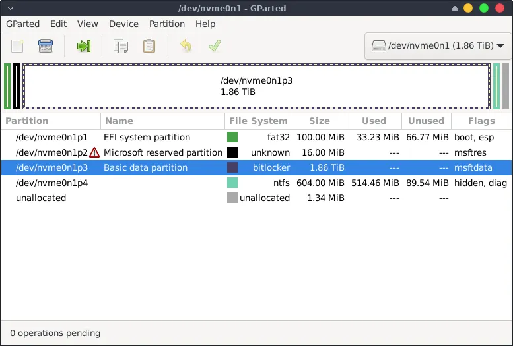Select the /dev/nvme0n1p1 partition row
This screenshot has width=513, height=346.
point(51,137)
